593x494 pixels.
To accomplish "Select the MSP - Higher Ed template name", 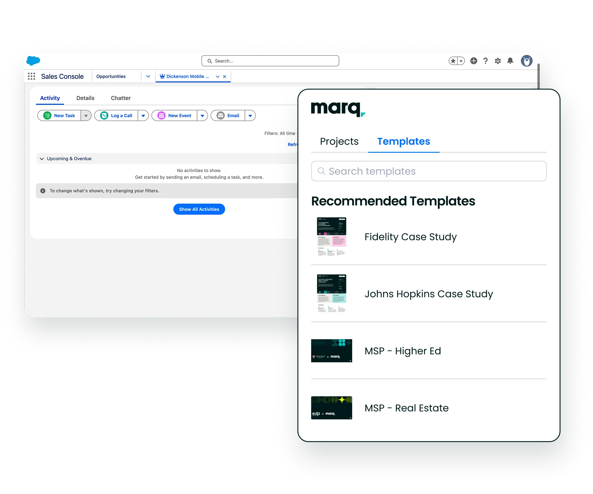I will (x=403, y=351).
